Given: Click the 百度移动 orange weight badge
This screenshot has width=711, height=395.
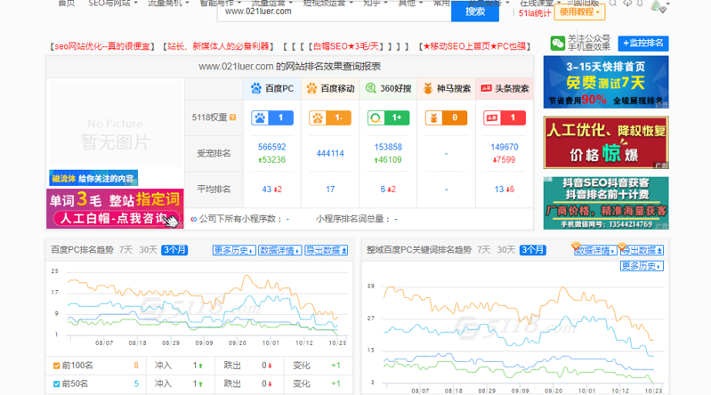Looking at the screenshot, I should tap(330, 118).
